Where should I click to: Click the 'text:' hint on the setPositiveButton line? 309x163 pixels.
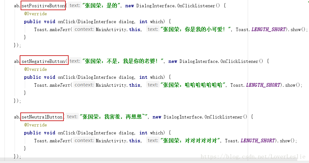coord(75,5)
